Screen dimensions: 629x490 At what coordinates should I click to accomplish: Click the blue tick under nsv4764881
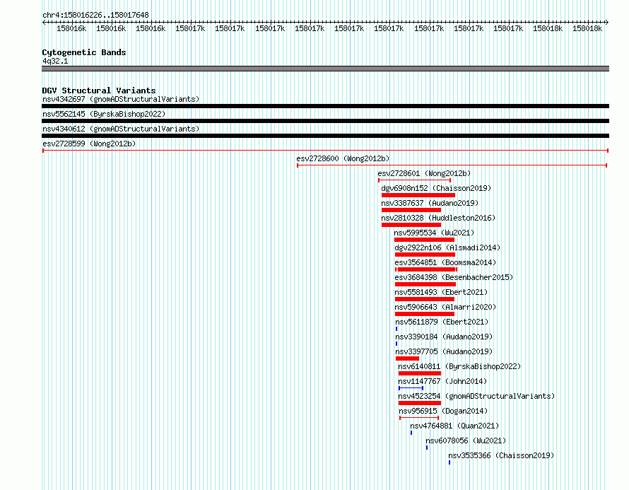click(x=411, y=433)
